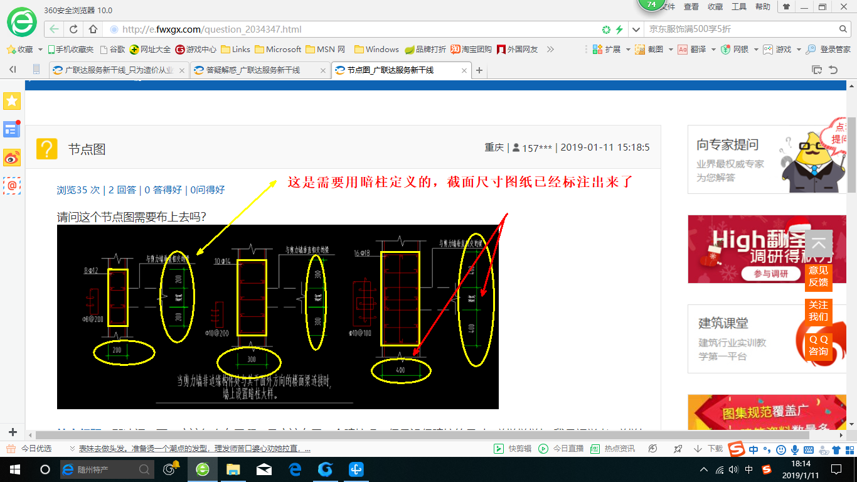857x482 pixels.
Task: Switch to the 只为造价从业 first tab
Action: tap(118, 70)
